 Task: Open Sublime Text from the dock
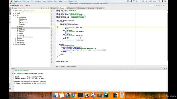tap(100, 95)
